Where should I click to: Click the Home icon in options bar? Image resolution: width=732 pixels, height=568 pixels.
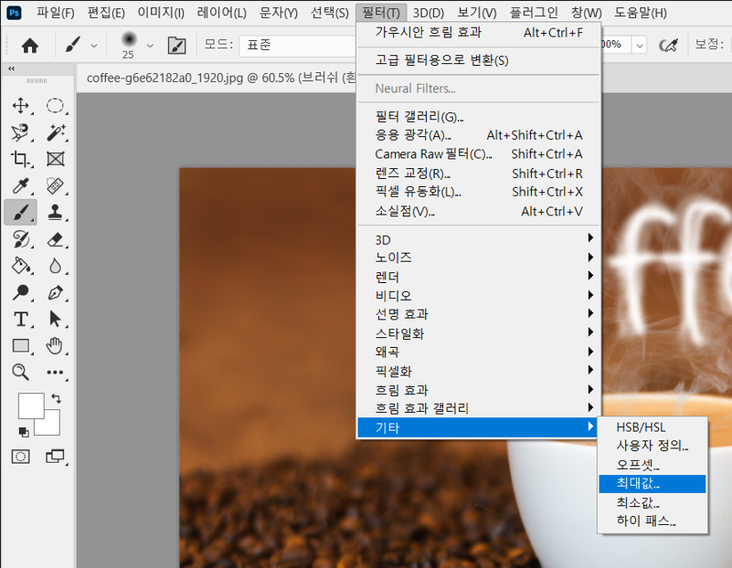point(30,46)
